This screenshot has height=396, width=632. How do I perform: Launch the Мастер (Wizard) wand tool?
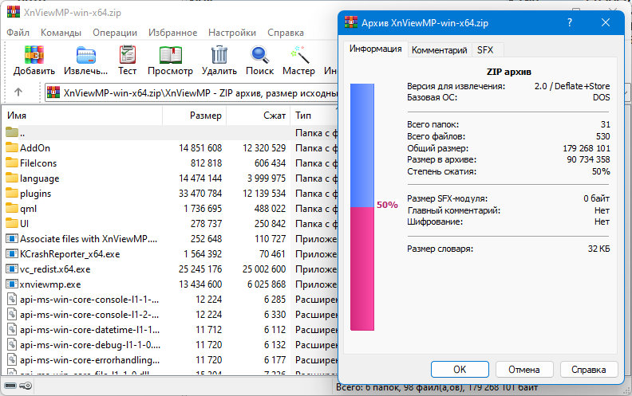299,55
